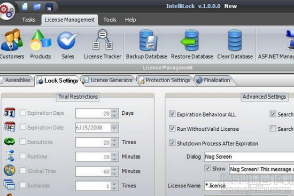Click the License Name input field
Image resolution: width=294 pixels, height=196 pixels.
pyautogui.click(x=249, y=186)
